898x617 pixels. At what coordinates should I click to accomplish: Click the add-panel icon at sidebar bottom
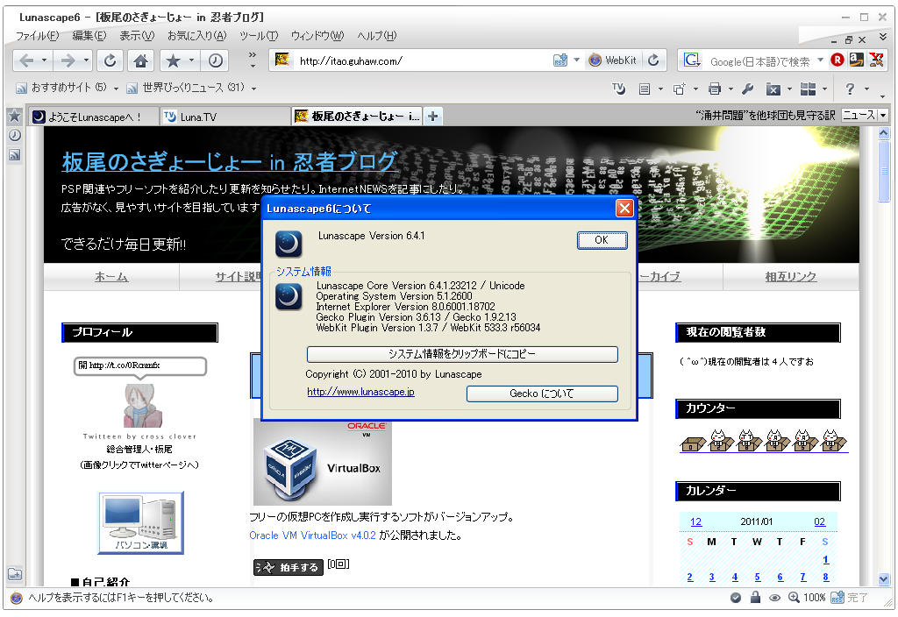pos(14,574)
